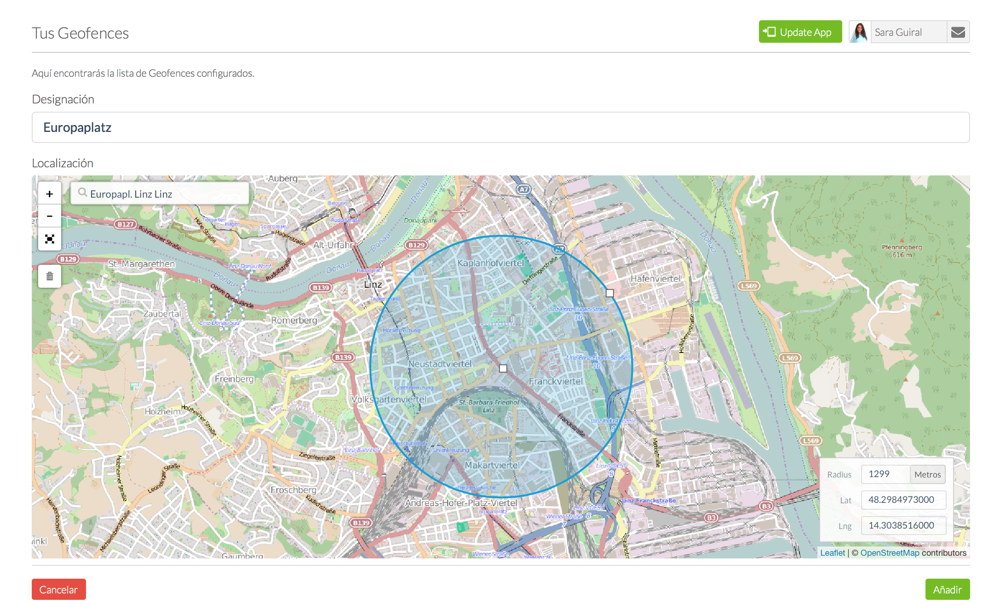Image resolution: width=1000 pixels, height=615 pixels.
Task: Click the Añadir button
Action: [x=947, y=590]
